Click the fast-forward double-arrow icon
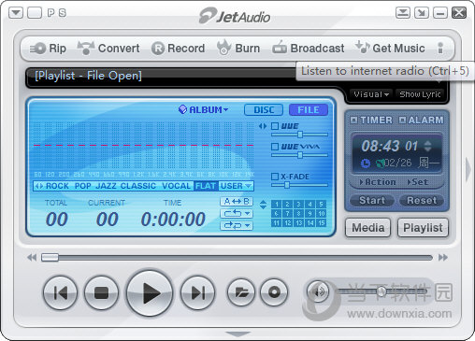 443,258
